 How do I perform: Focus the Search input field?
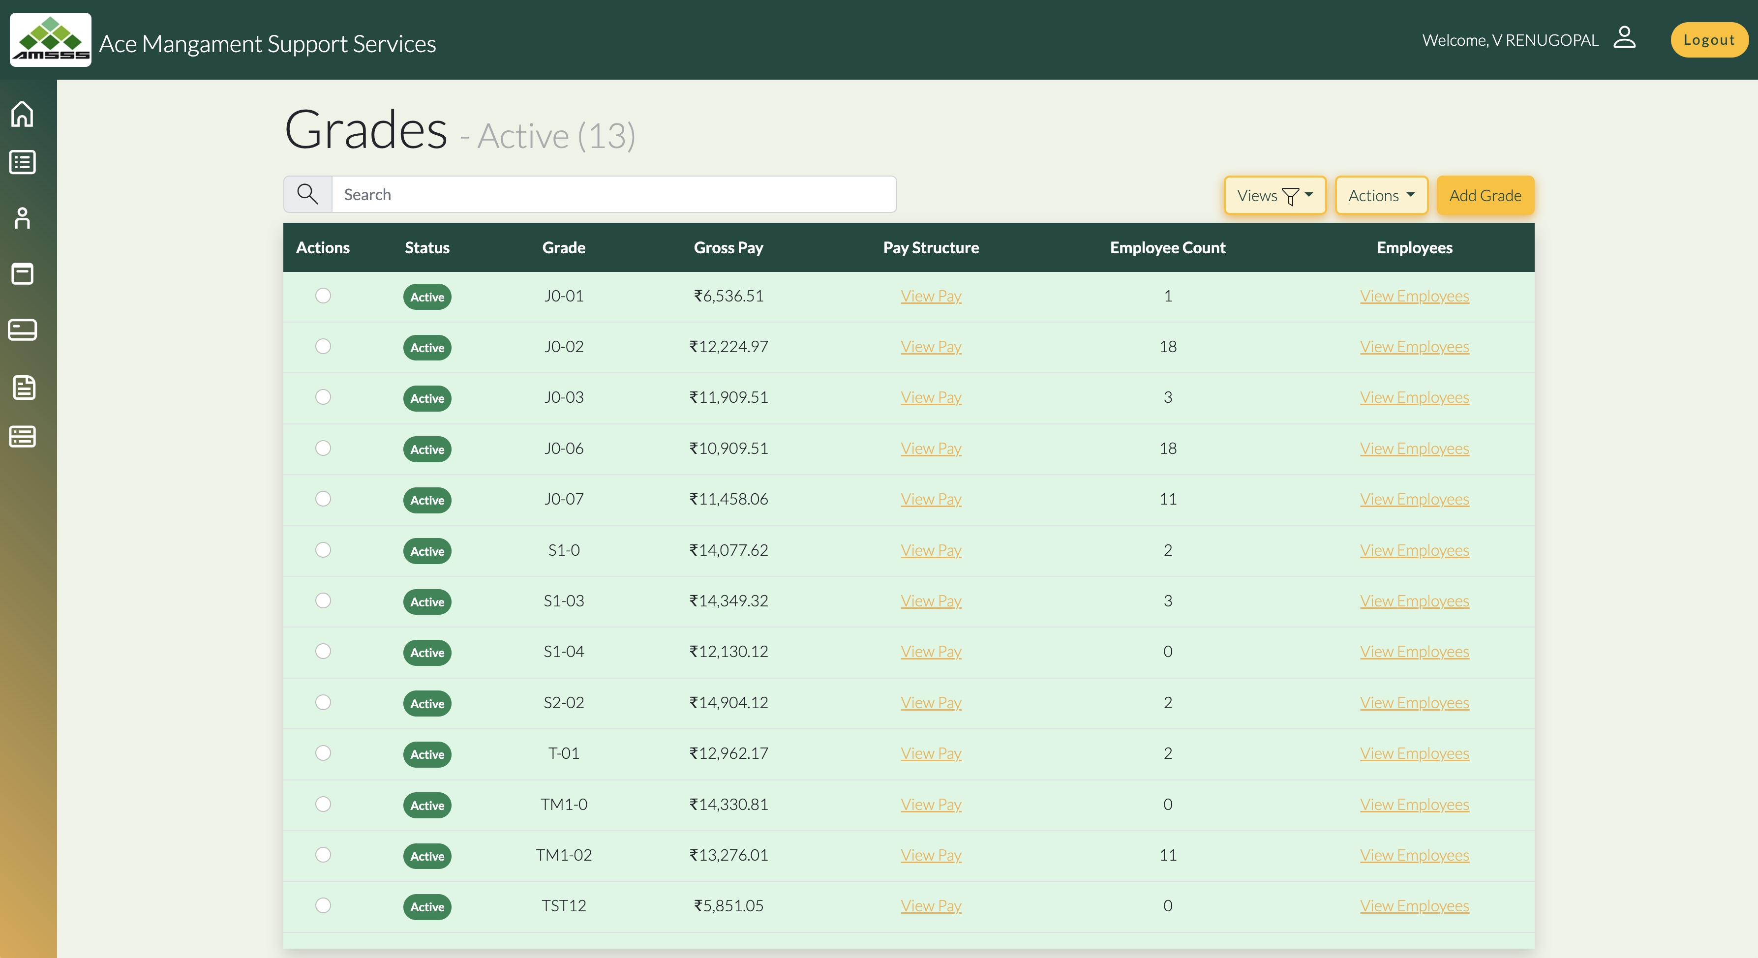[613, 194]
